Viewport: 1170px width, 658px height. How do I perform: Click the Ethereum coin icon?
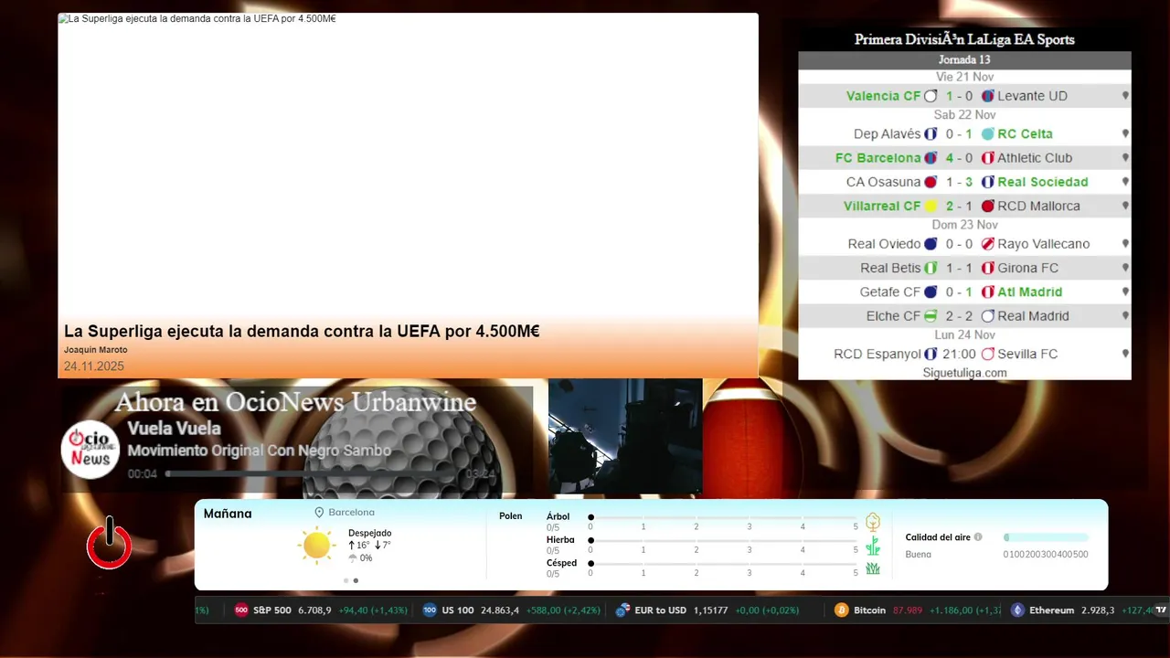(1017, 610)
